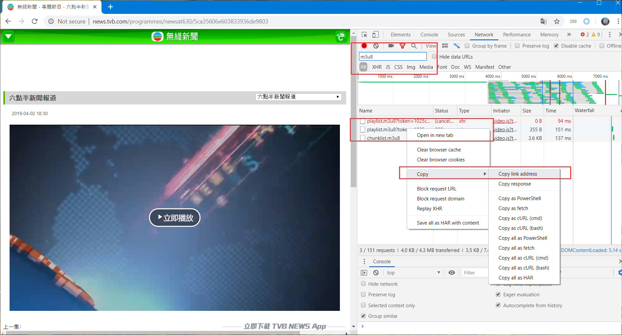Open the chunklist.m3u8 request row
Viewport: 622px width, 335px height.
pyautogui.click(x=383, y=138)
